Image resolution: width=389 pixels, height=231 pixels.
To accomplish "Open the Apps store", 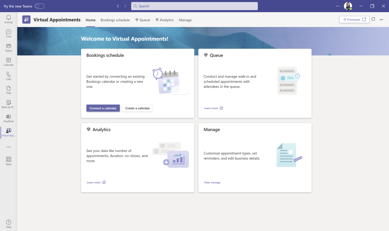I will click(8, 161).
